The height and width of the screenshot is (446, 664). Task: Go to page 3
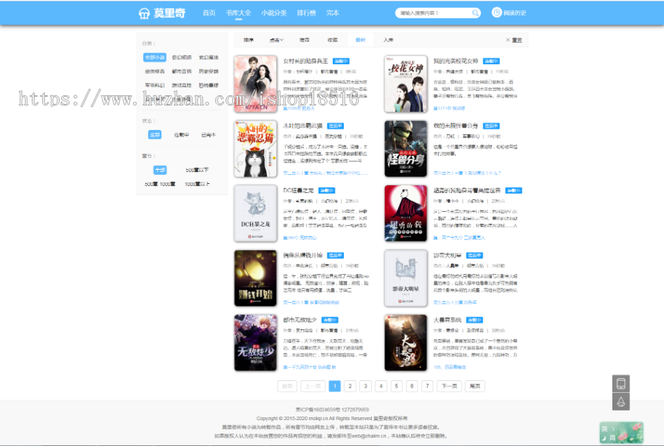365,386
